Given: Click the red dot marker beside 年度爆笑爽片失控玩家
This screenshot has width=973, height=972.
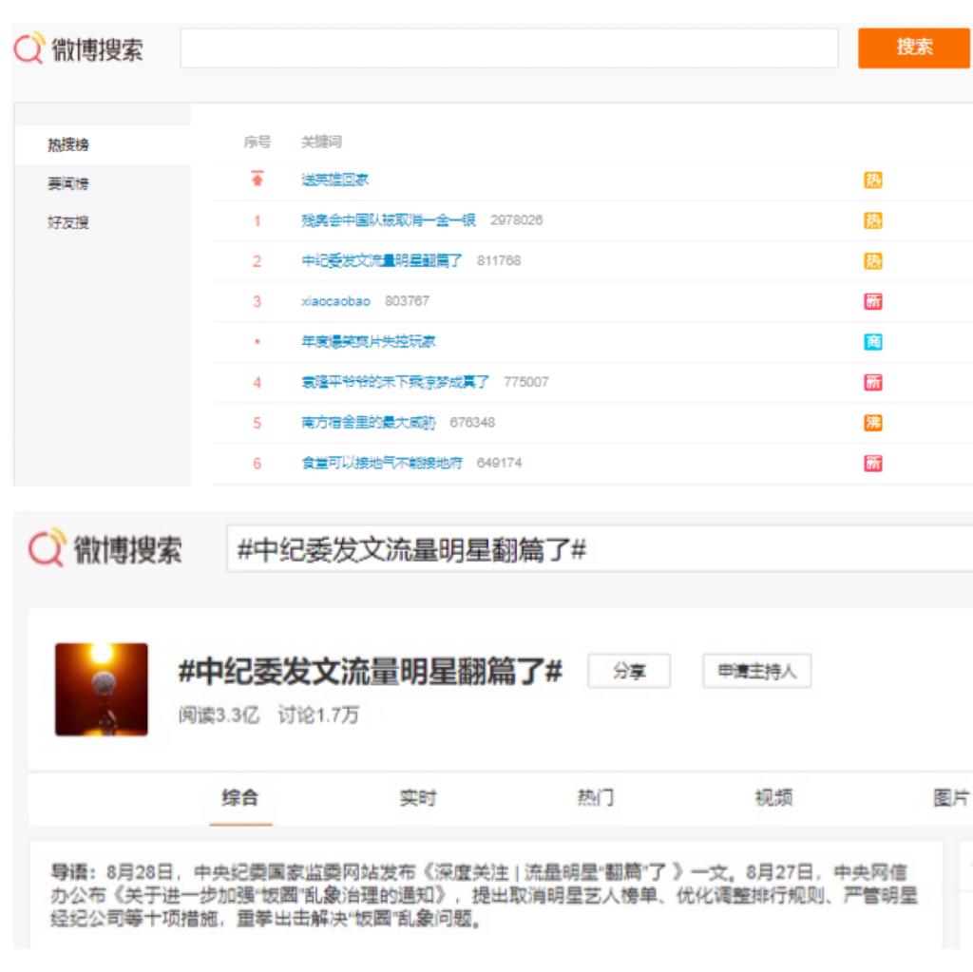Looking at the screenshot, I should [257, 341].
